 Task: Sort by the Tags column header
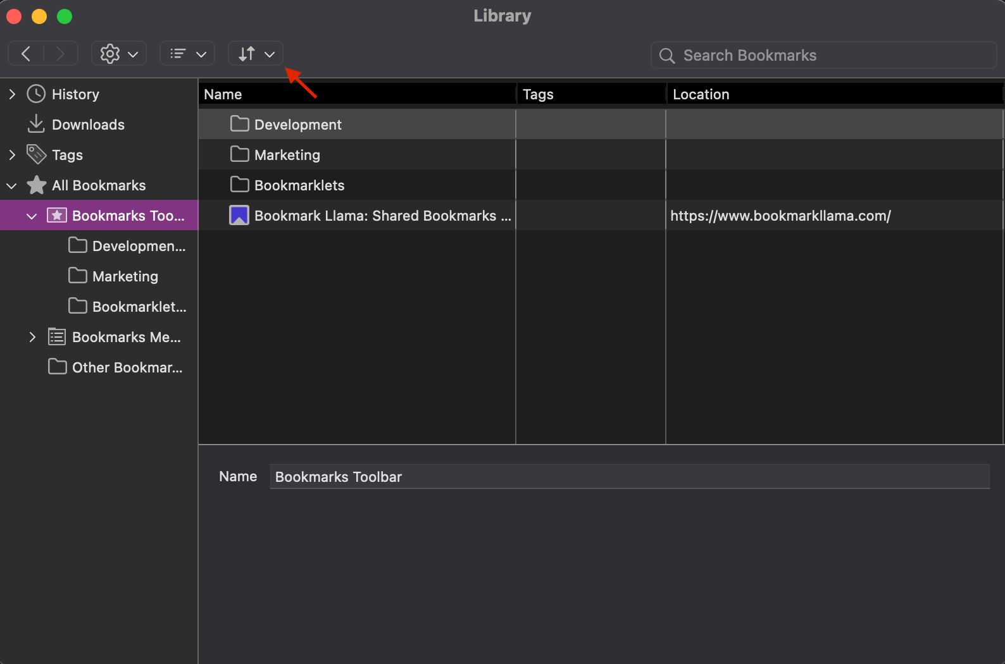pos(592,94)
